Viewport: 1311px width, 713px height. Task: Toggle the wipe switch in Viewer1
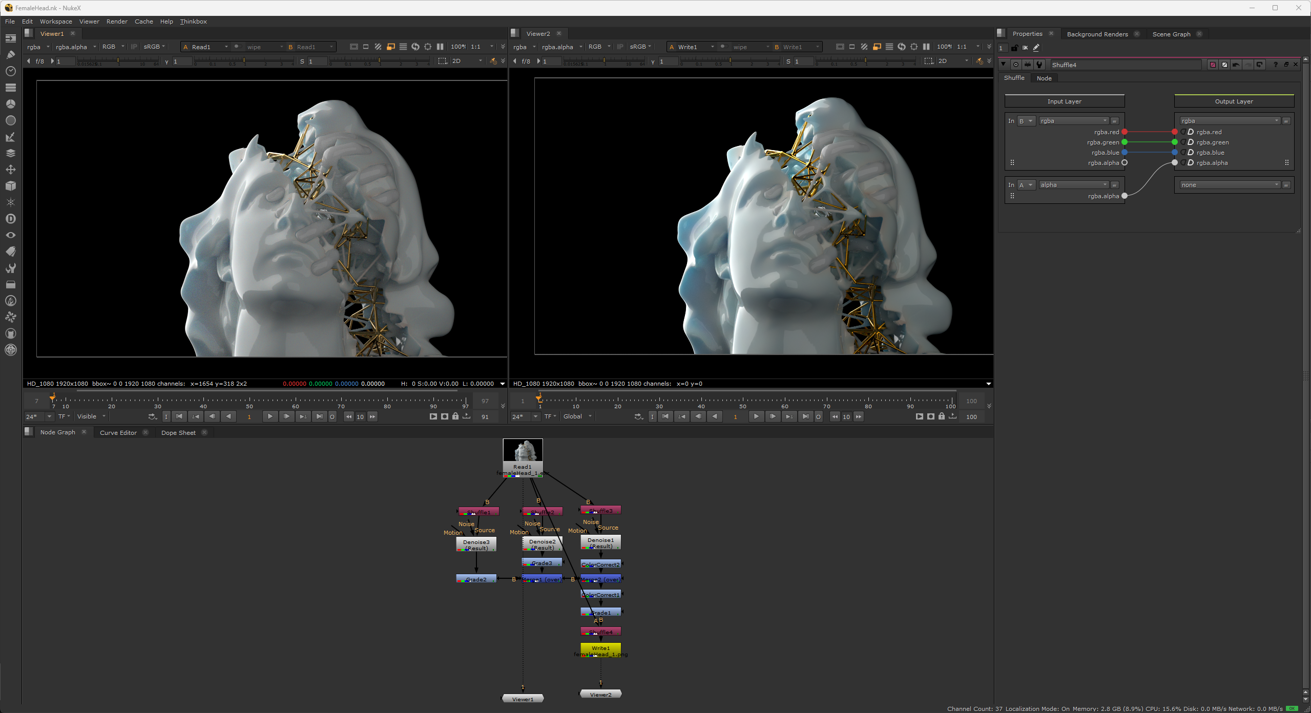(237, 47)
